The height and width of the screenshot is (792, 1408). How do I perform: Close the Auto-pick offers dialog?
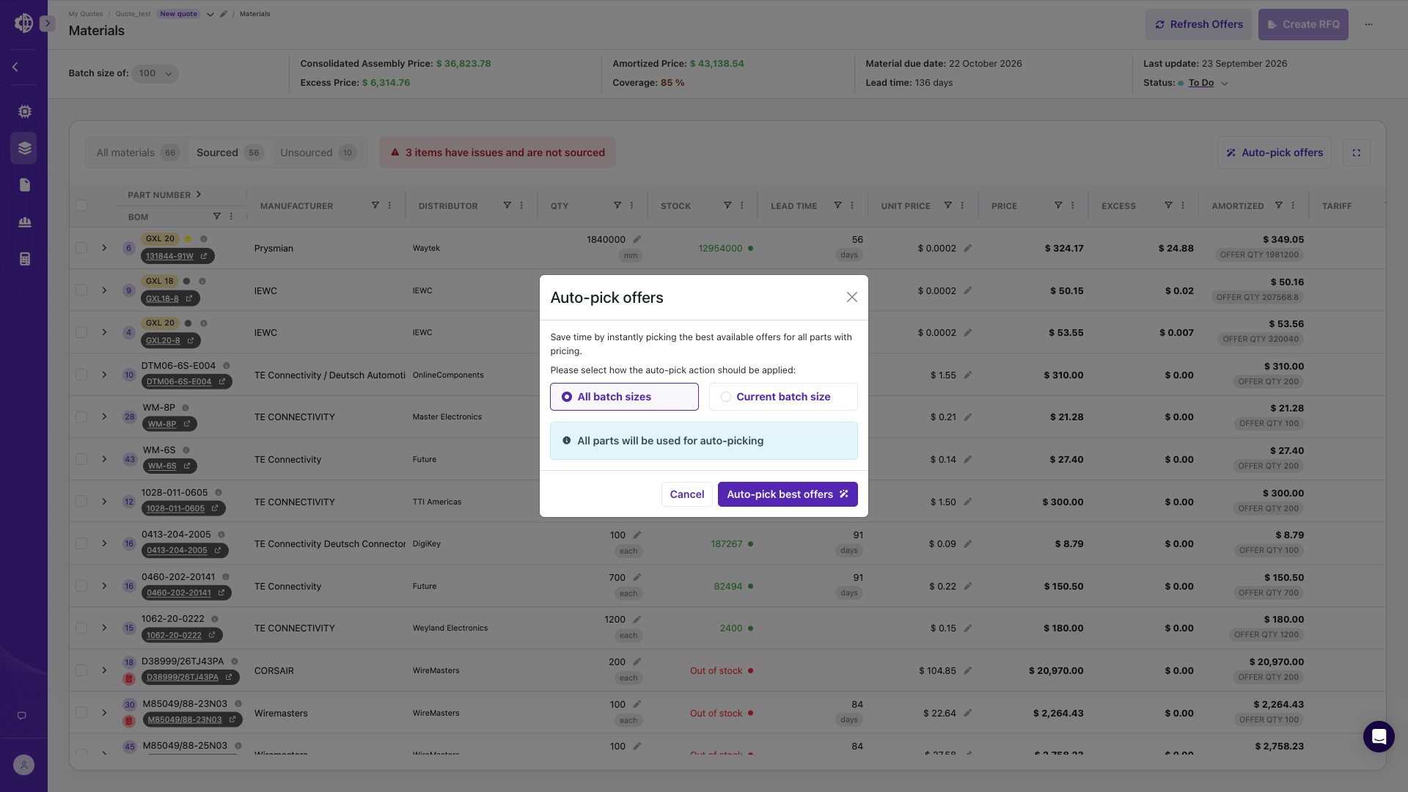(x=851, y=297)
